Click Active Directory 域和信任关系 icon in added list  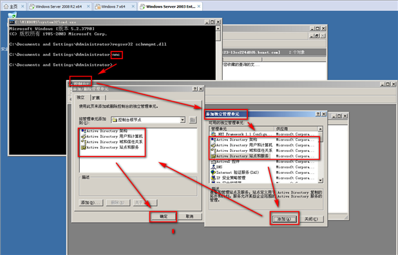click(x=84, y=142)
